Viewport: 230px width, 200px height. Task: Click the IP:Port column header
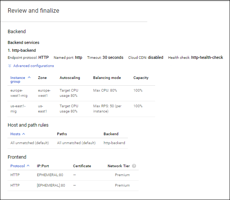tap(43, 166)
